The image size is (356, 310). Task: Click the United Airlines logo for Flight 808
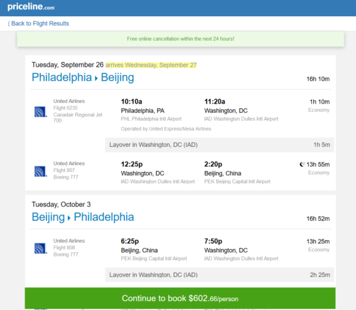pos(40,249)
